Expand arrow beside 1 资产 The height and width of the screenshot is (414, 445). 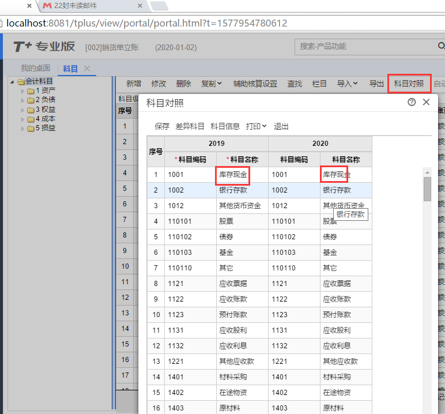click(x=22, y=91)
